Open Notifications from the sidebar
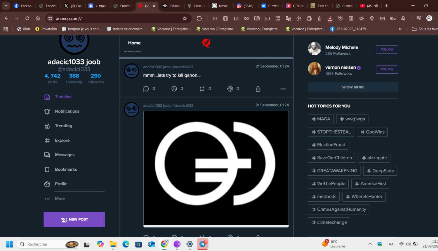This screenshot has width=438, height=251. 67,111
